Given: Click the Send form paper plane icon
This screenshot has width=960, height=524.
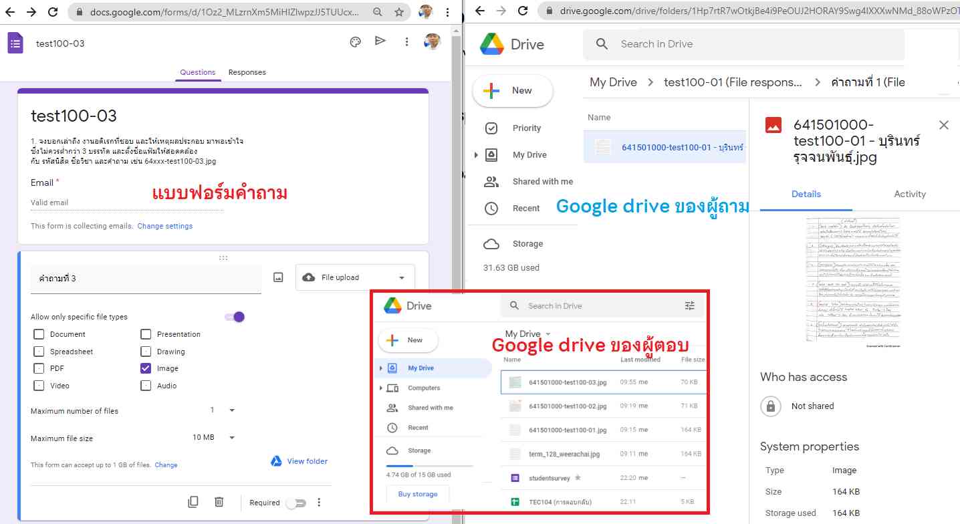Looking at the screenshot, I should coord(380,41).
